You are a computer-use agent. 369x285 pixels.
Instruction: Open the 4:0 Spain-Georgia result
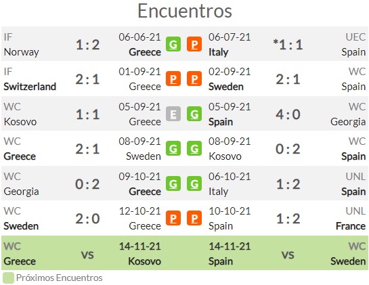[288, 114]
